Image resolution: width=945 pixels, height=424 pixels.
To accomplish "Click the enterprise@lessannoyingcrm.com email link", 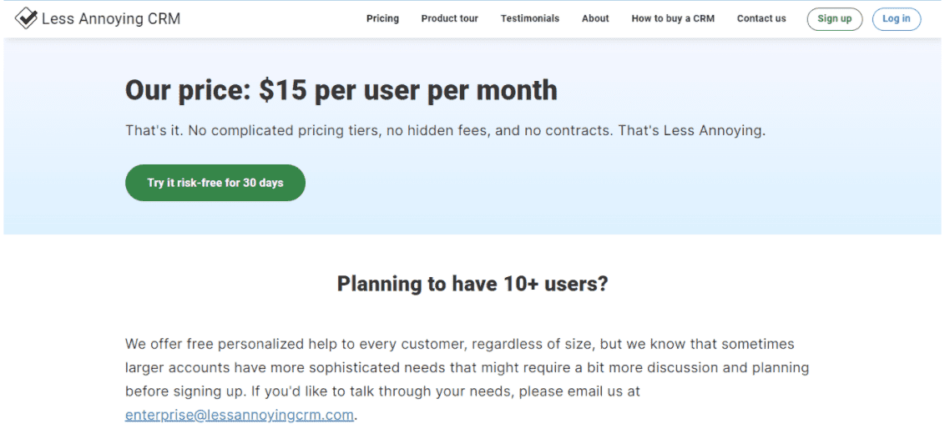I will click(240, 415).
